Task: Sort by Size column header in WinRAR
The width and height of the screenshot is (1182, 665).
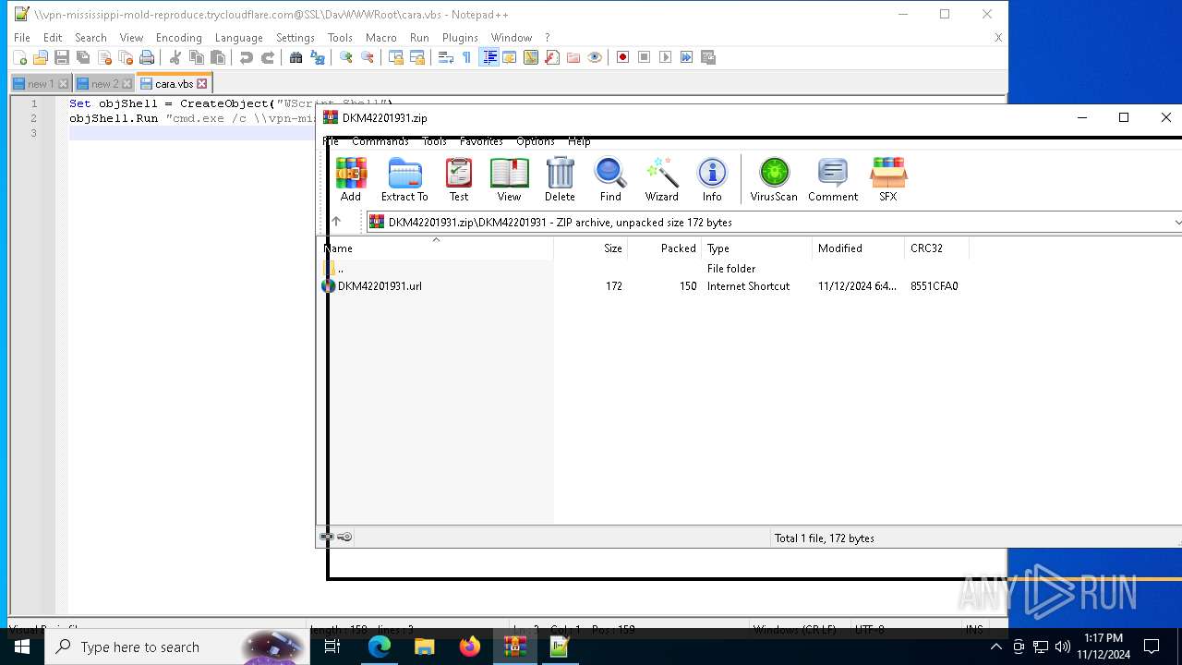Action: (x=591, y=248)
